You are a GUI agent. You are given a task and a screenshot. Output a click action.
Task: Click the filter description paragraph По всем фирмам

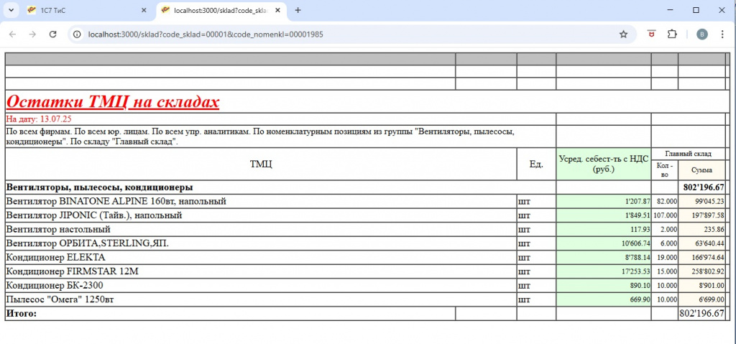(260, 136)
